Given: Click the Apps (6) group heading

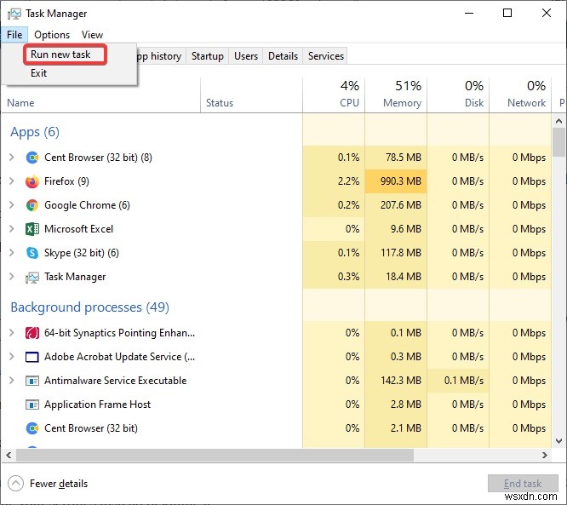Looking at the screenshot, I should [35, 132].
